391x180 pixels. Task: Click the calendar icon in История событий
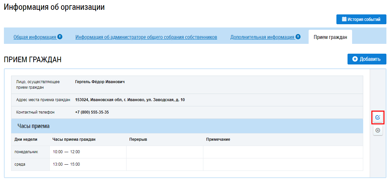[344, 19]
